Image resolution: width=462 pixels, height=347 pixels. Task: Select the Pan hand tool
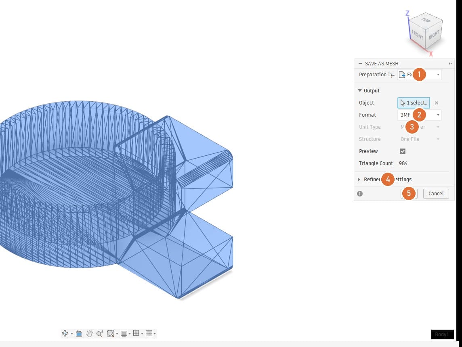click(89, 333)
